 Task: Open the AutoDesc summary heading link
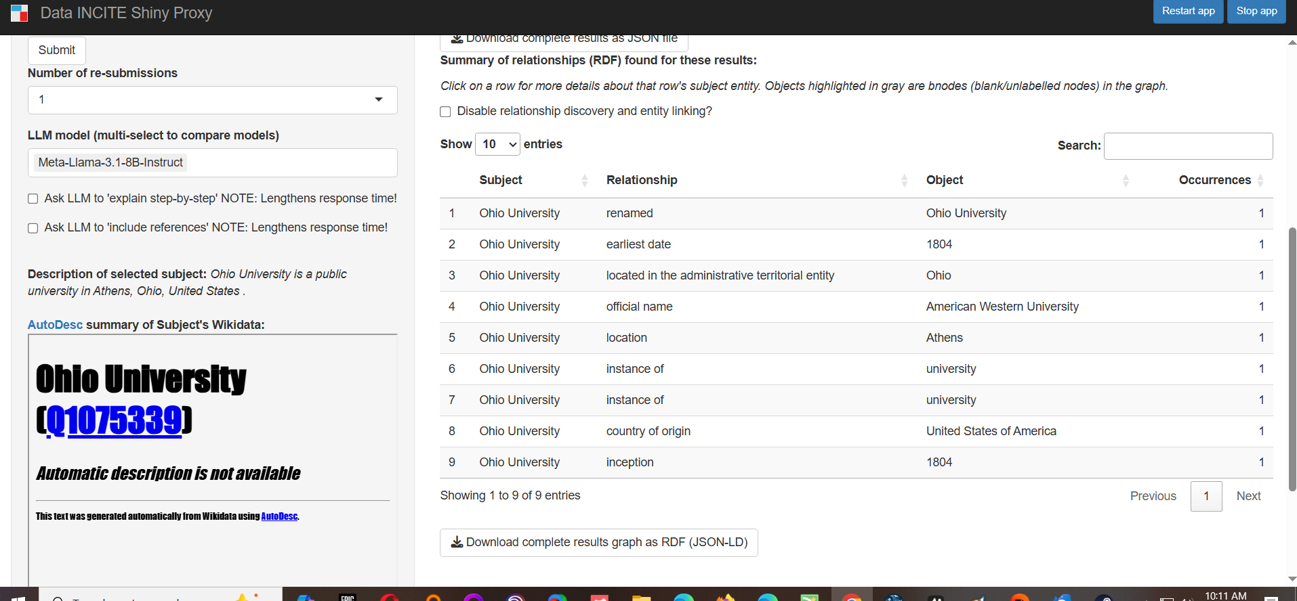55,325
